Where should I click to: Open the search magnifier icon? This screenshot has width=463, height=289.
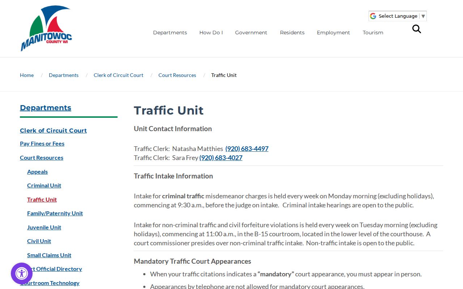click(417, 29)
